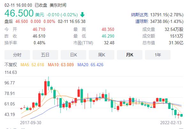Show the 1年 one-year chart
Viewport: 190px width, 129px height.
[158, 55]
